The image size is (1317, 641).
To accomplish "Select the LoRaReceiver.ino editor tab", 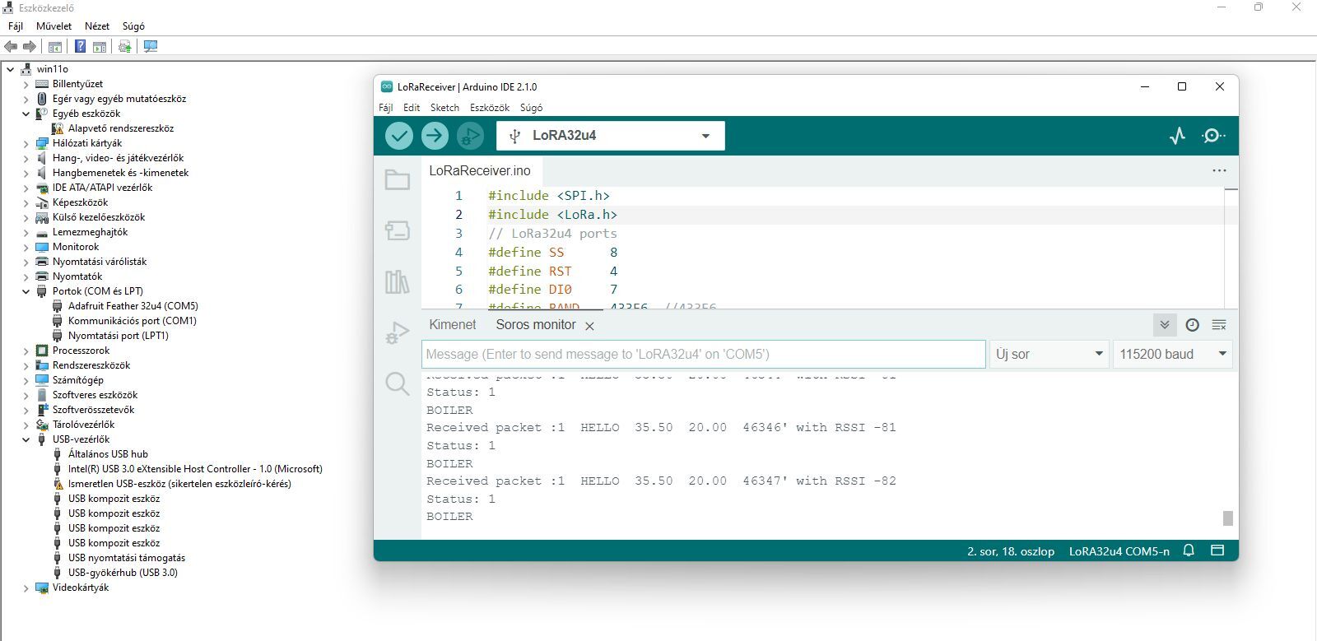I will tap(480, 171).
